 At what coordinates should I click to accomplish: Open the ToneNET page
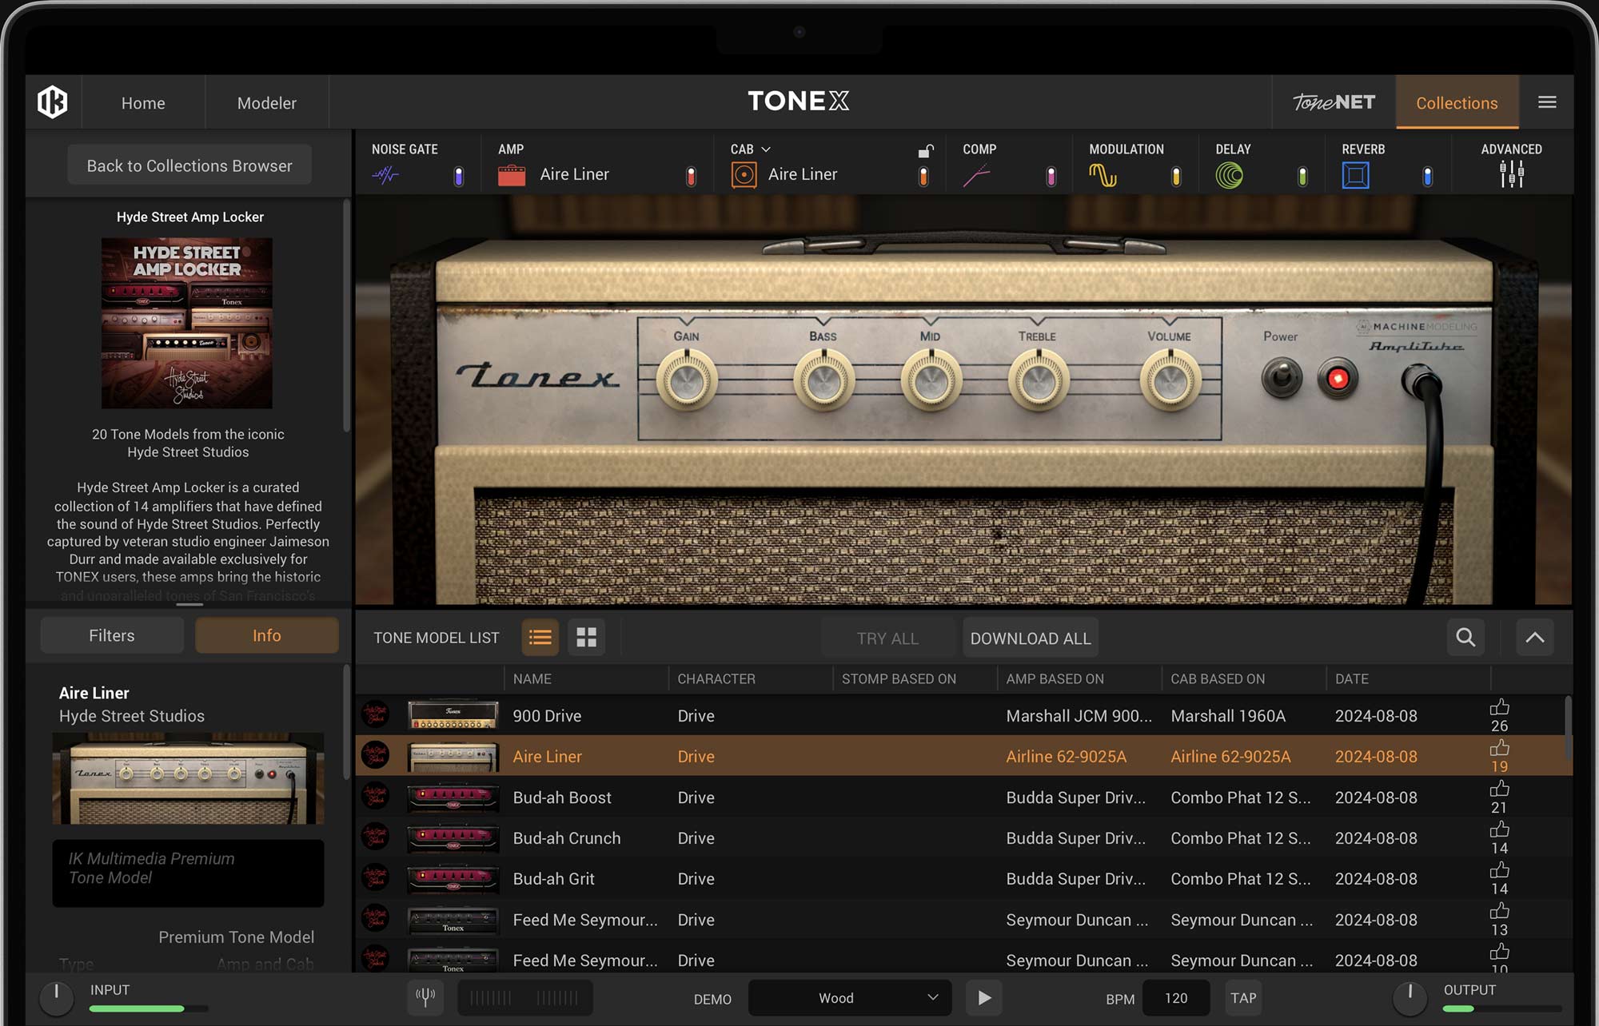pos(1332,101)
